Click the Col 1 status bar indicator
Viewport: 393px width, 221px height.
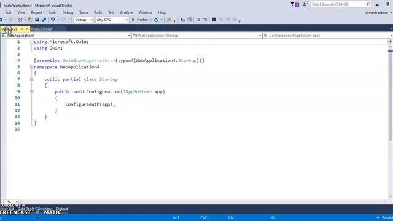[x=204, y=217]
